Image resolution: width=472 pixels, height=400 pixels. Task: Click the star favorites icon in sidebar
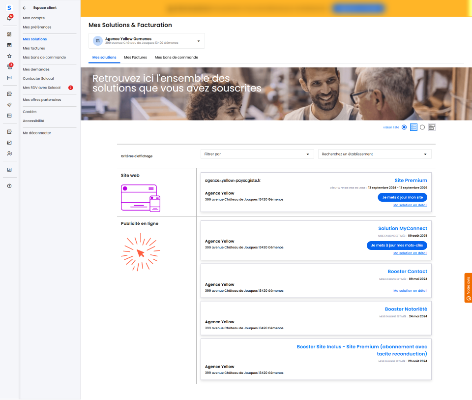click(x=9, y=56)
